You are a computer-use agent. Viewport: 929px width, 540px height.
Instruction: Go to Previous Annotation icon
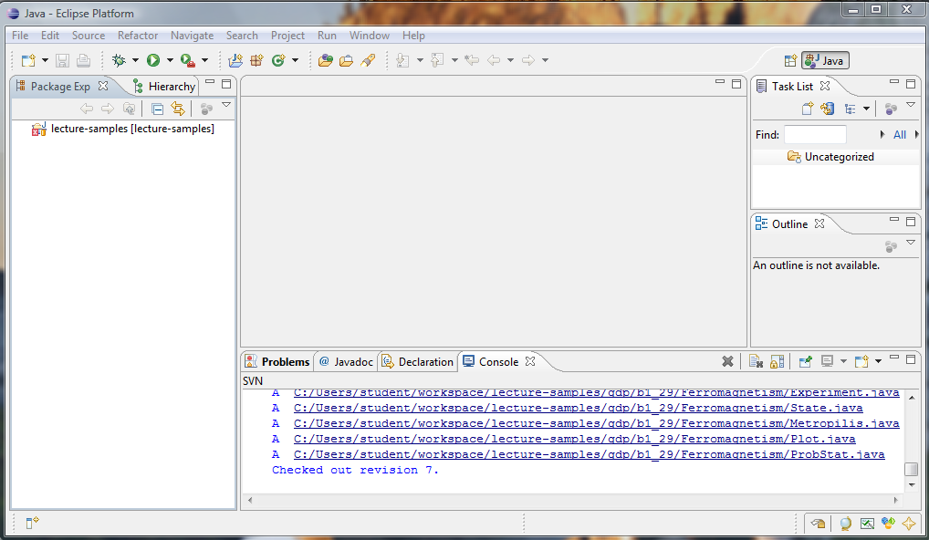click(437, 60)
